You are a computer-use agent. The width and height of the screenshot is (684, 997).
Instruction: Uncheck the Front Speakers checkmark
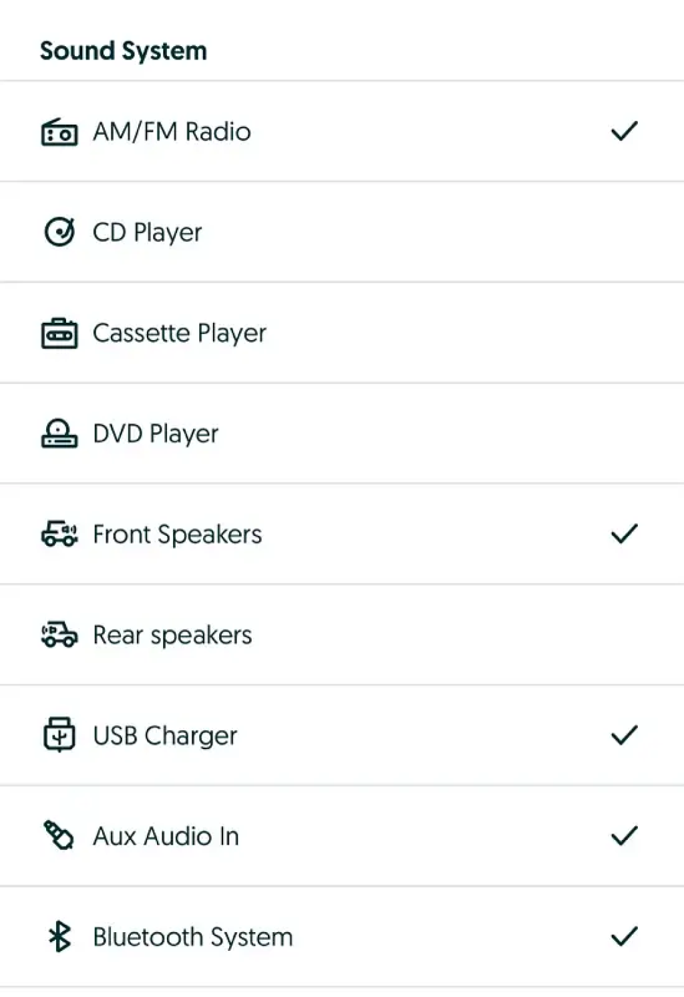624,534
